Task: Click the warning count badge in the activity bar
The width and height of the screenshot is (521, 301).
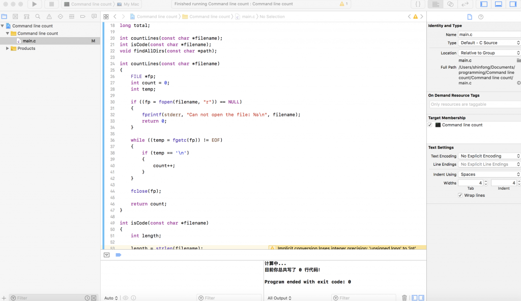Action: click(x=343, y=4)
